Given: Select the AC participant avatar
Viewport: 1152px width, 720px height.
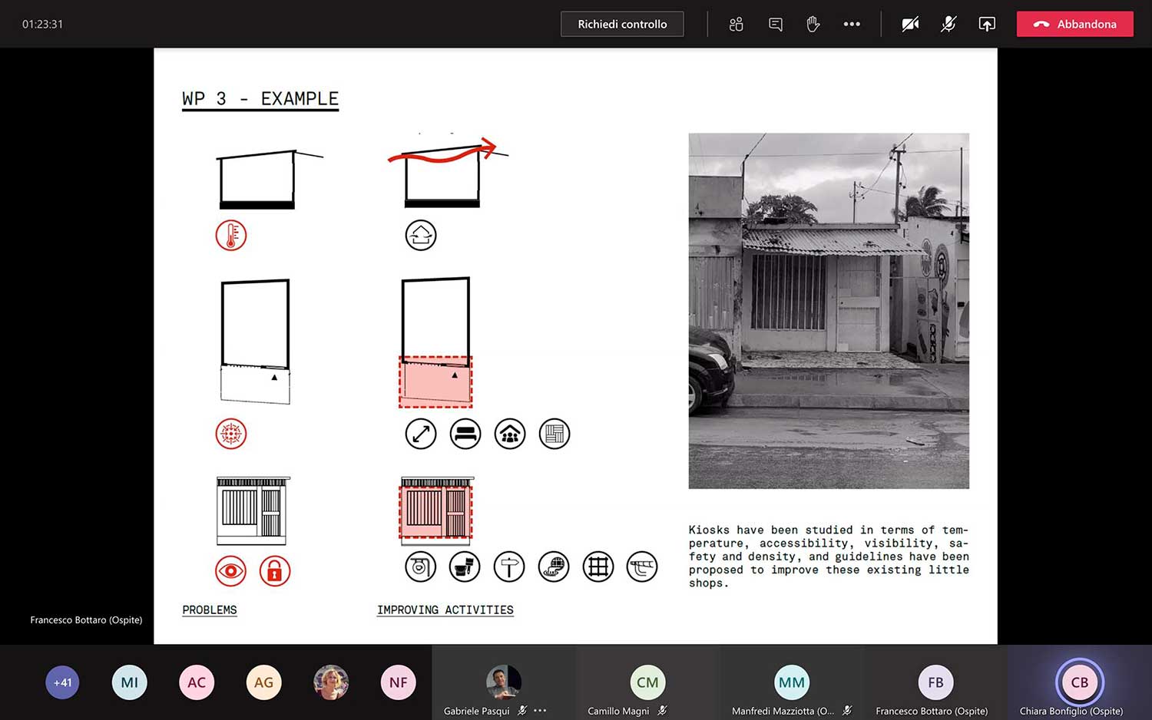Looking at the screenshot, I should pos(197,682).
